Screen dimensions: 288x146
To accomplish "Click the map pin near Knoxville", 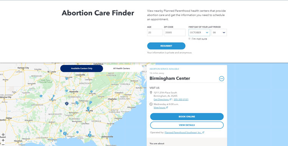I will tap(91, 92).
